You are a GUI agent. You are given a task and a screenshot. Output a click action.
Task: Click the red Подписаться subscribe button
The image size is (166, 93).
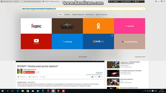[29, 72]
